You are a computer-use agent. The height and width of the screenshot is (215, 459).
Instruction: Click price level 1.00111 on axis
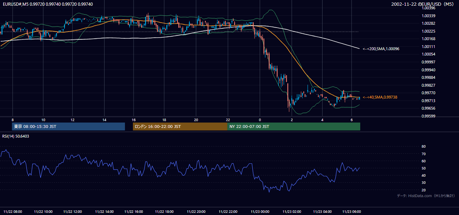click(x=428, y=47)
